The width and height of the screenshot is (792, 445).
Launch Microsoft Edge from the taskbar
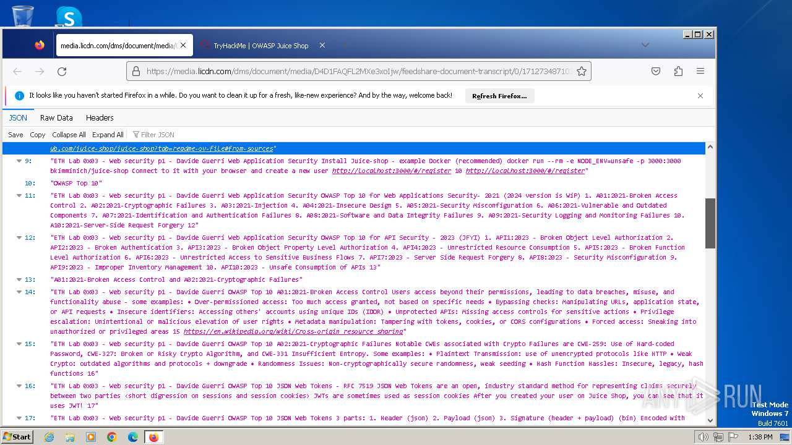coord(132,437)
